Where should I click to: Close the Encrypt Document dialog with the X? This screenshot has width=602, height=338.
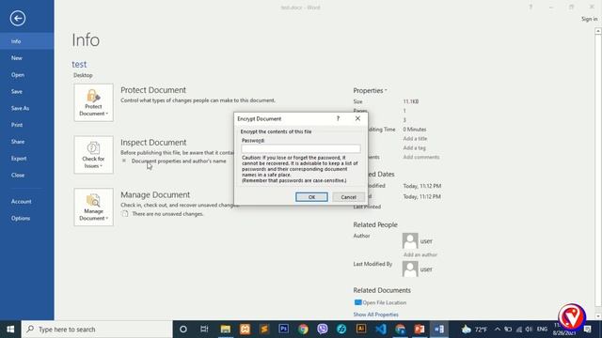coord(357,119)
